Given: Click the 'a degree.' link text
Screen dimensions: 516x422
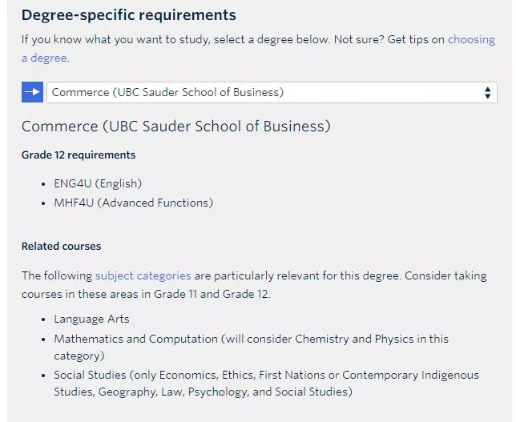Looking at the screenshot, I should click(x=46, y=58).
